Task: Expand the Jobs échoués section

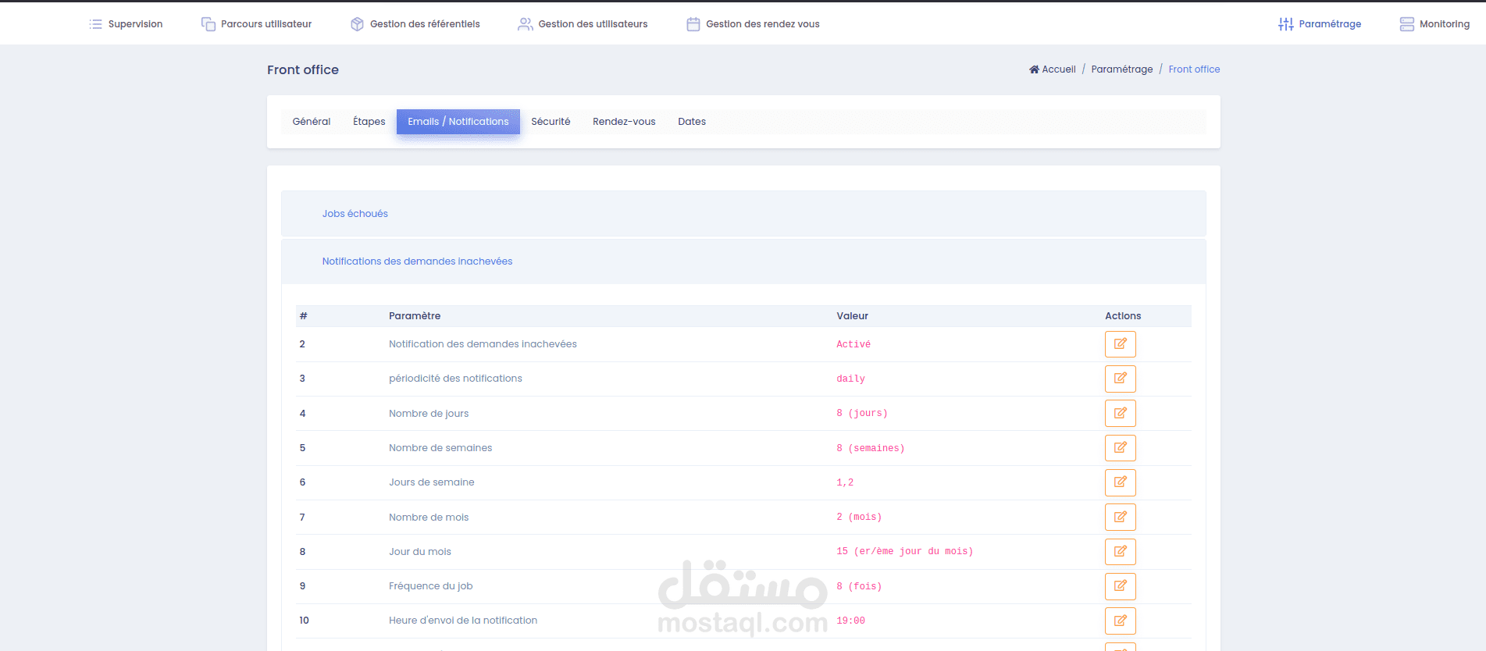Action: (743, 214)
